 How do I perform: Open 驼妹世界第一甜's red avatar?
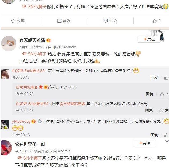click(6, 148)
